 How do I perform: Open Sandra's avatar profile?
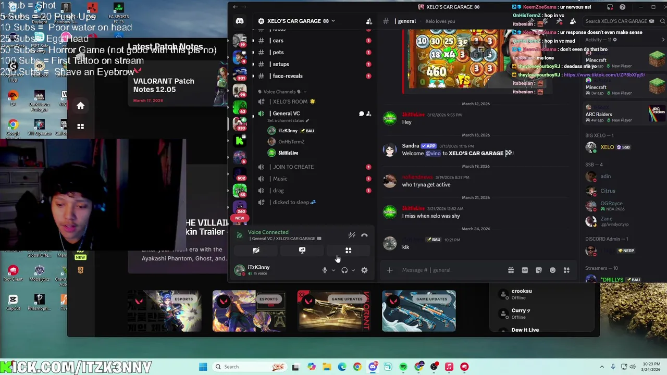(x=390, y=149)
